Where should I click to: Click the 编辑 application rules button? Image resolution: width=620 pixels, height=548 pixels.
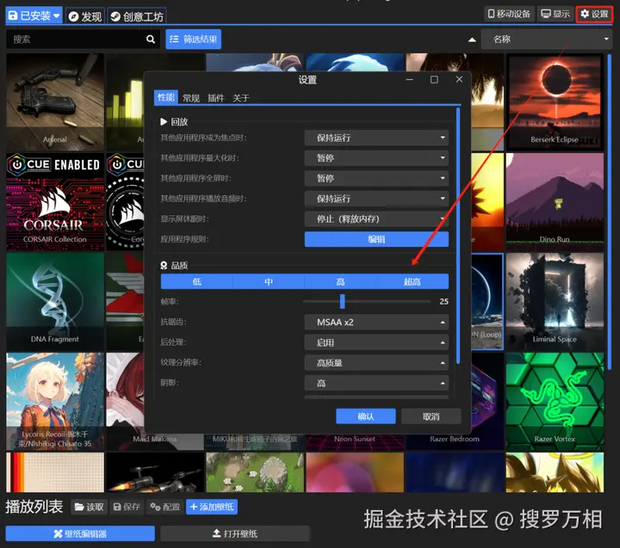tap(376, 239)
